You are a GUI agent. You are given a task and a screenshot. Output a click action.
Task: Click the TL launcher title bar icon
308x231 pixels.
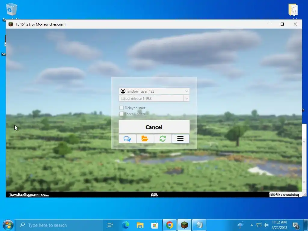(x=11, y=24)
